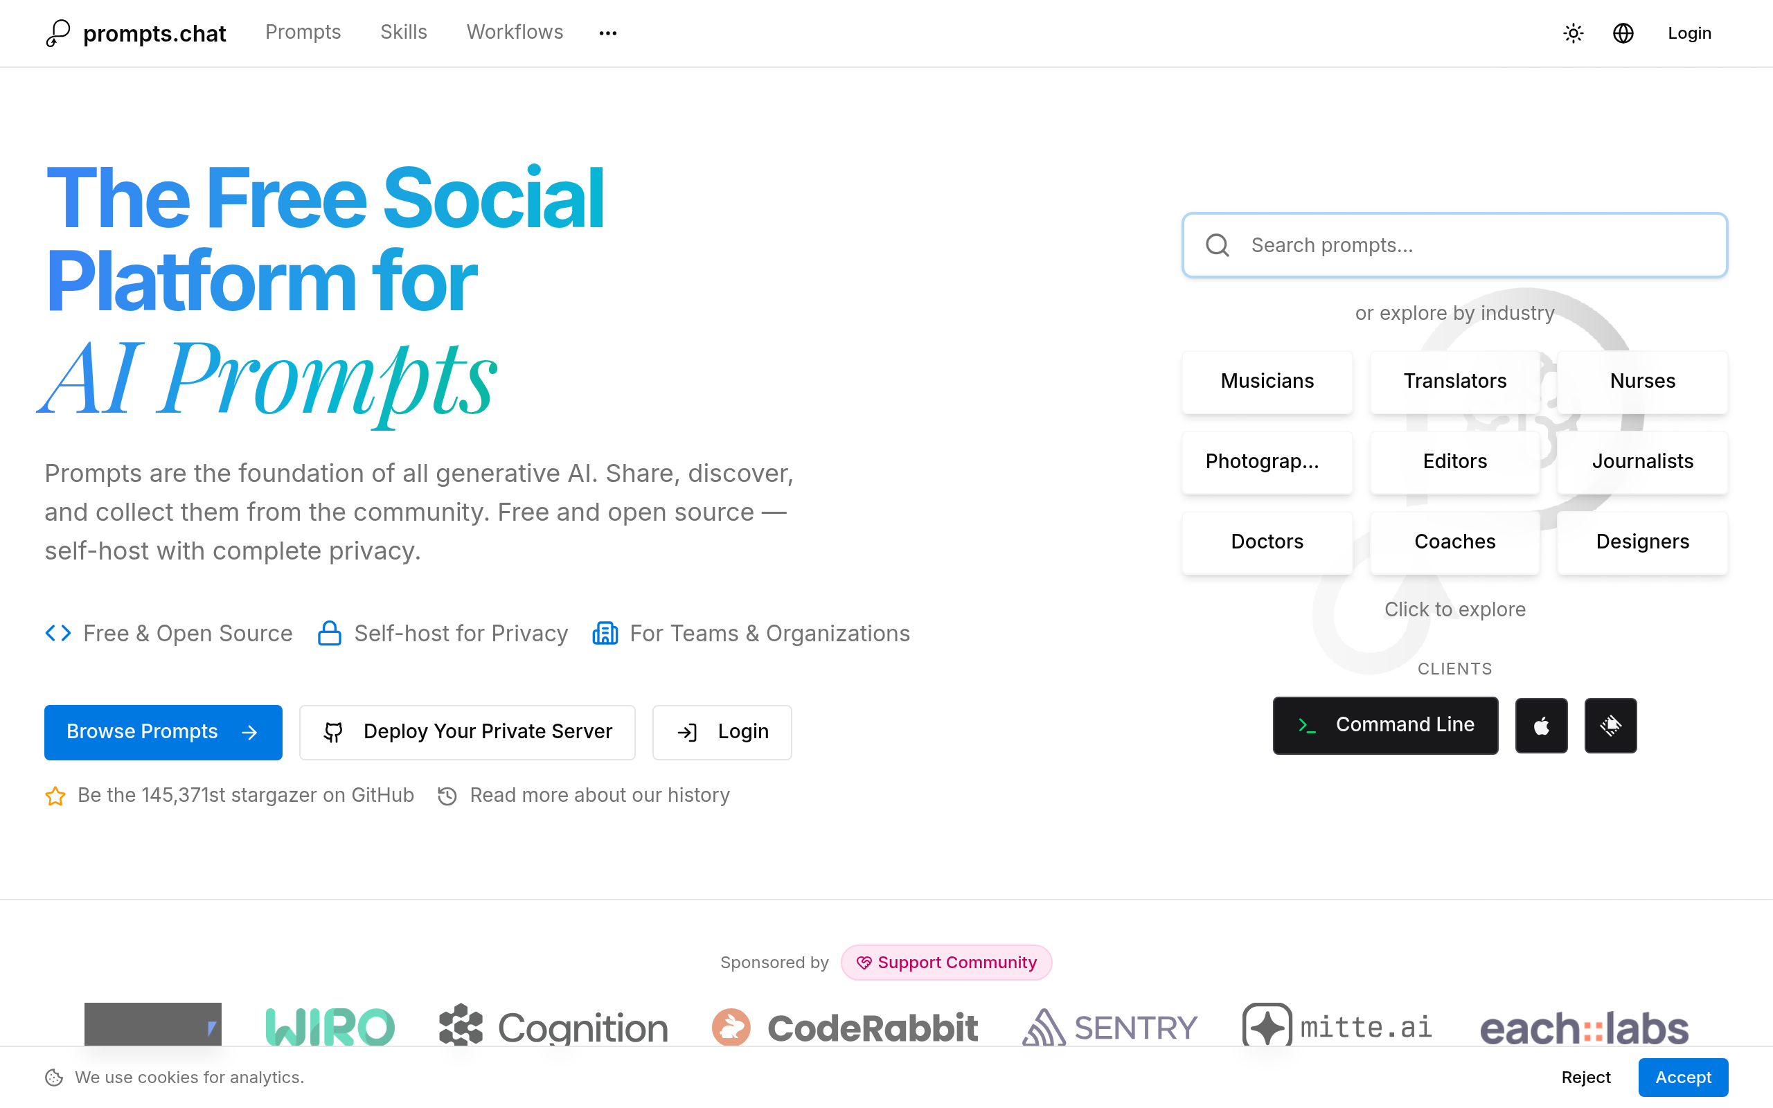Open the Command Line client

coord(1384,726)
